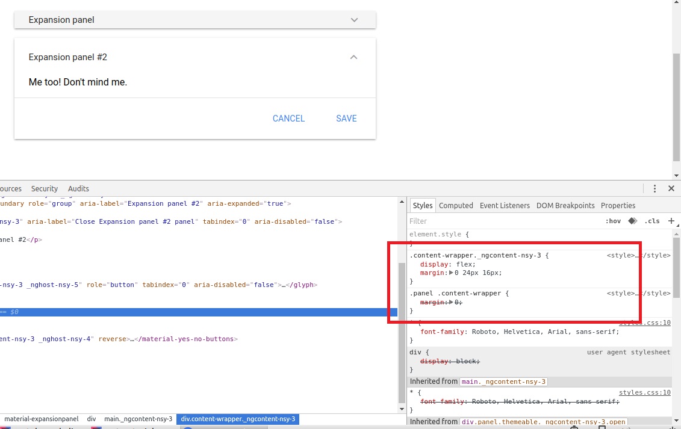Toggle element states with the :hov icon

[x=613, y=221]
